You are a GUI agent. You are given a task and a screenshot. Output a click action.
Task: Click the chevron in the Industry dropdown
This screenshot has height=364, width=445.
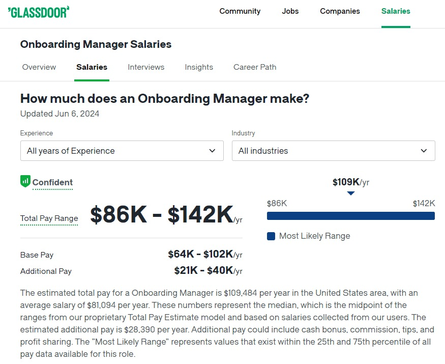pyautogui.click(x=424, y=151)
